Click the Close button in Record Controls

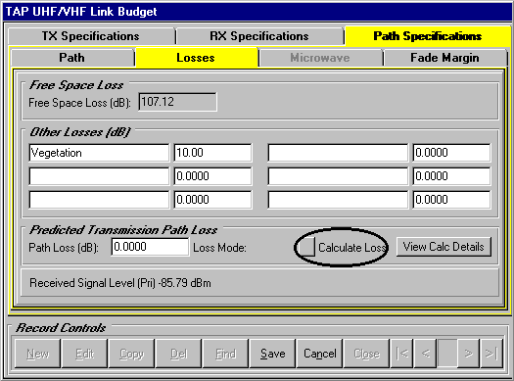point(366,354)
